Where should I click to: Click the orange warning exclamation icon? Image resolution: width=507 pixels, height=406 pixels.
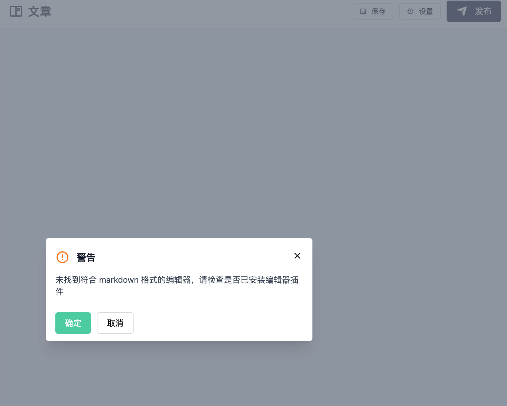(x=62, y=257)
